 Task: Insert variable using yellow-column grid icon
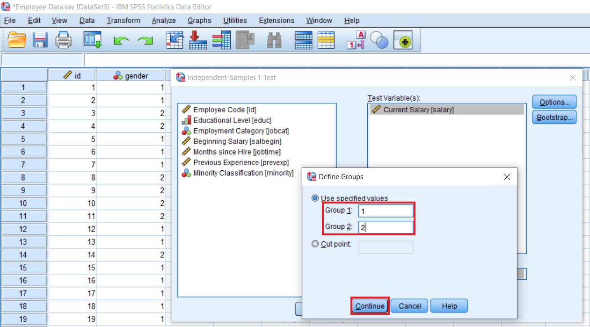tap(326, 41)
